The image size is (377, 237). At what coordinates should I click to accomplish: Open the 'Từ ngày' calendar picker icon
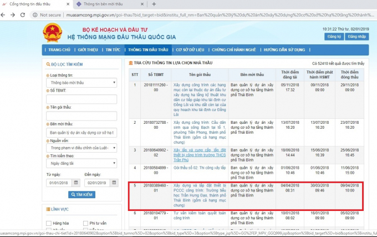(77, 183)
